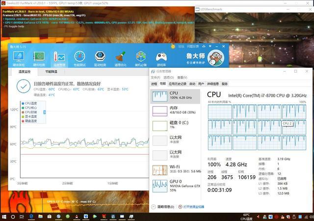This screenshot has width=314, height=221.
Task: Click the 硬盘温度 41℃ reading
Action: [44, 95]
